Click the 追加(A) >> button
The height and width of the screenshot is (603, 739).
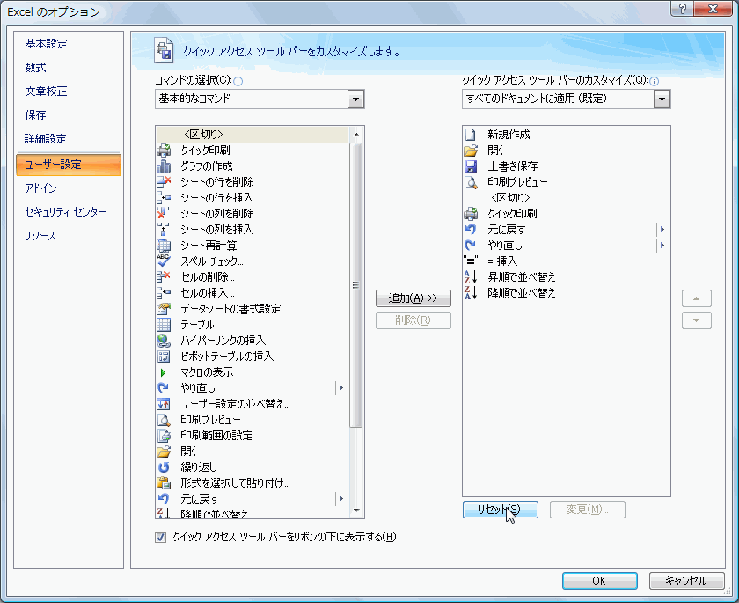[x=413, y=298]
